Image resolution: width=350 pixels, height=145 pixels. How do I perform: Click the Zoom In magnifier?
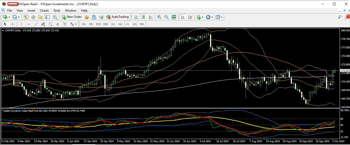[159, 17]
